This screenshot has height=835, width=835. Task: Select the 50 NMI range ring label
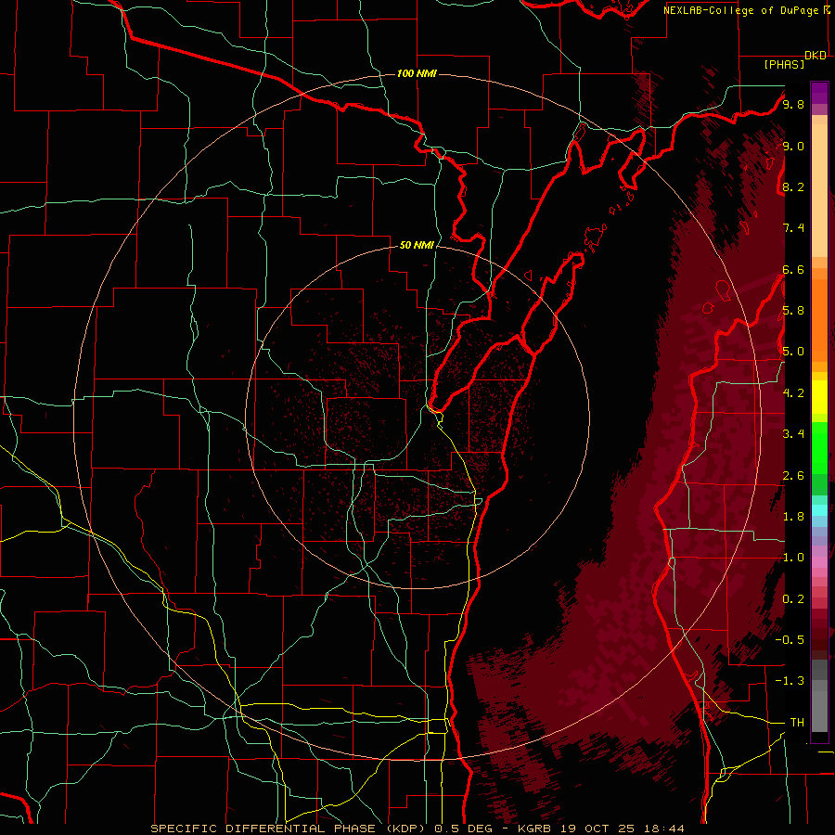click(417, 245)
